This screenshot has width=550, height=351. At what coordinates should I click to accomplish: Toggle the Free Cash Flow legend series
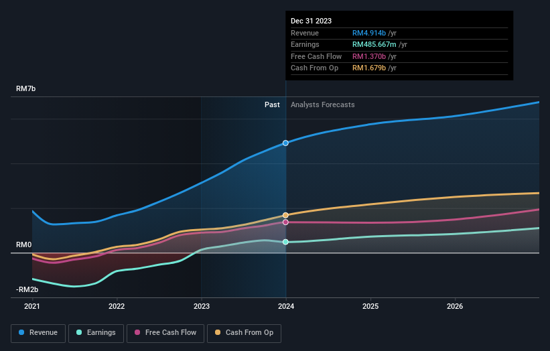[165, 333]
